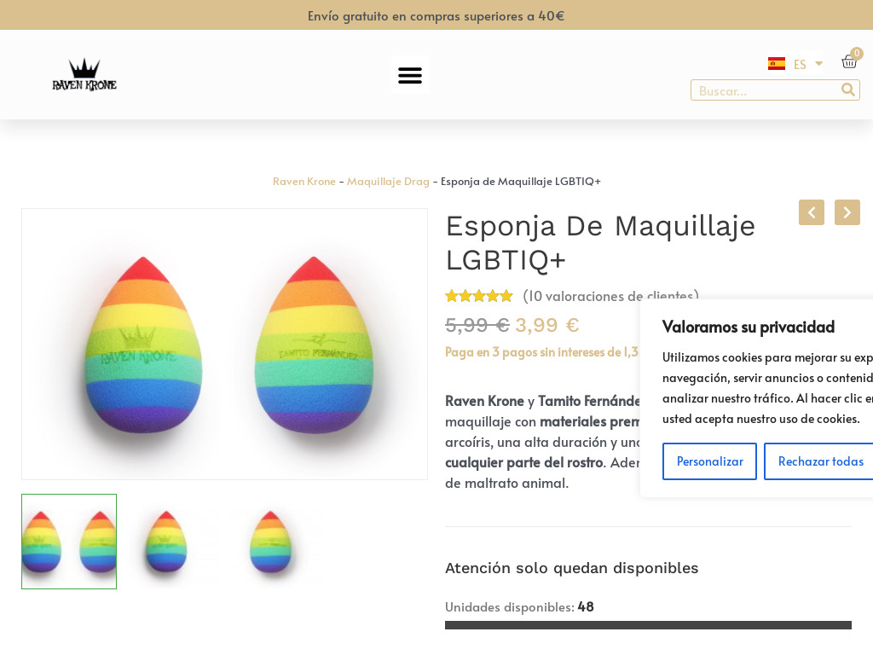Click the Spanish flag icon
Image resolution: width=873 pixels, height=655 pixels.
pos(777,63)
